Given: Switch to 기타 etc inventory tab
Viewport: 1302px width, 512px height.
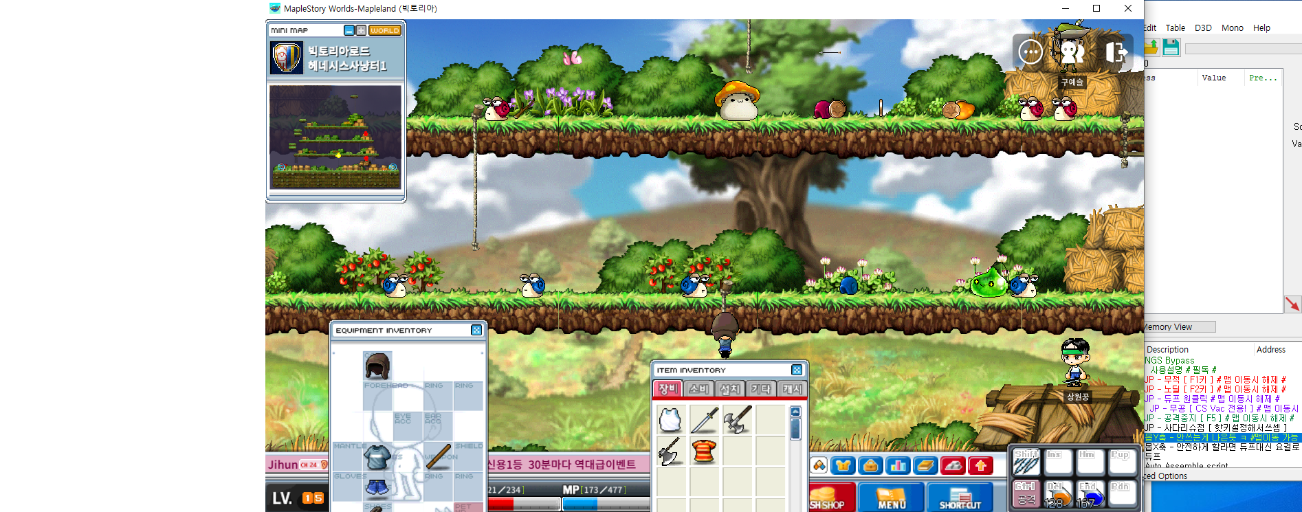Looking at the screenshot, I should click(760, 389).
